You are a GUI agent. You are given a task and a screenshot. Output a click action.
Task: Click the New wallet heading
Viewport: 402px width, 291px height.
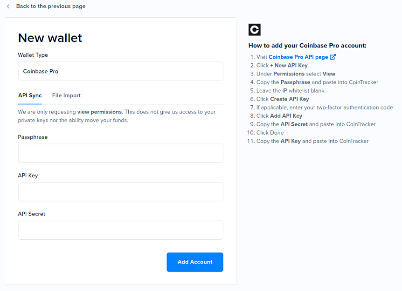(50, 38)
